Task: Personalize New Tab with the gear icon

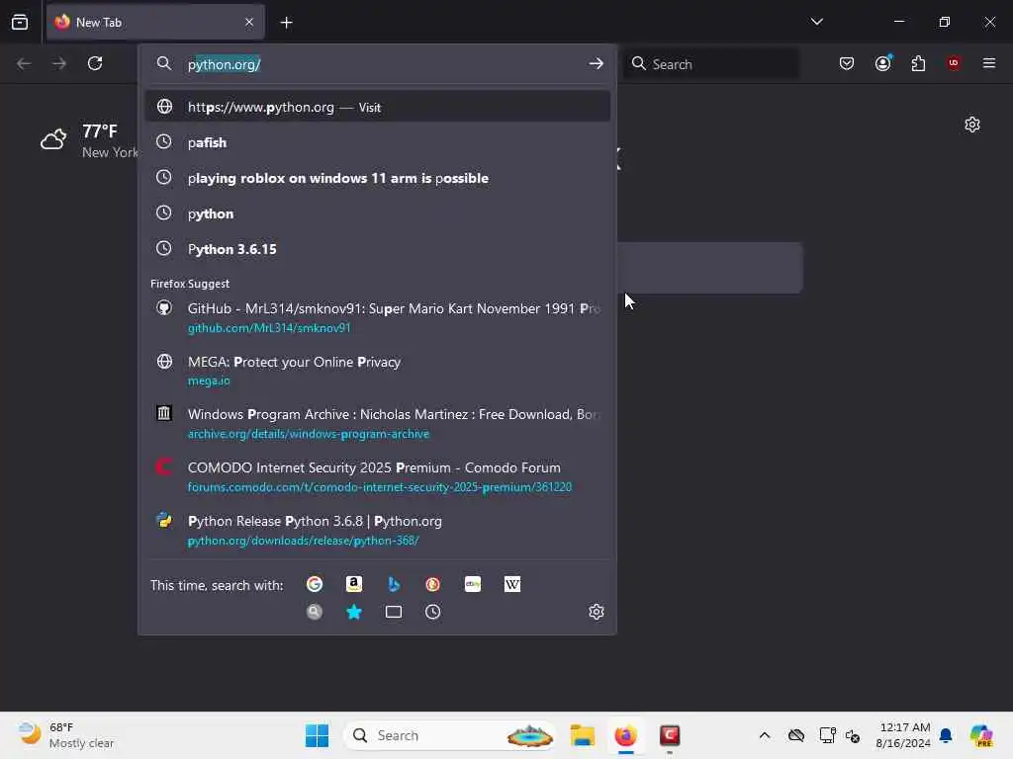Action: 972,125
